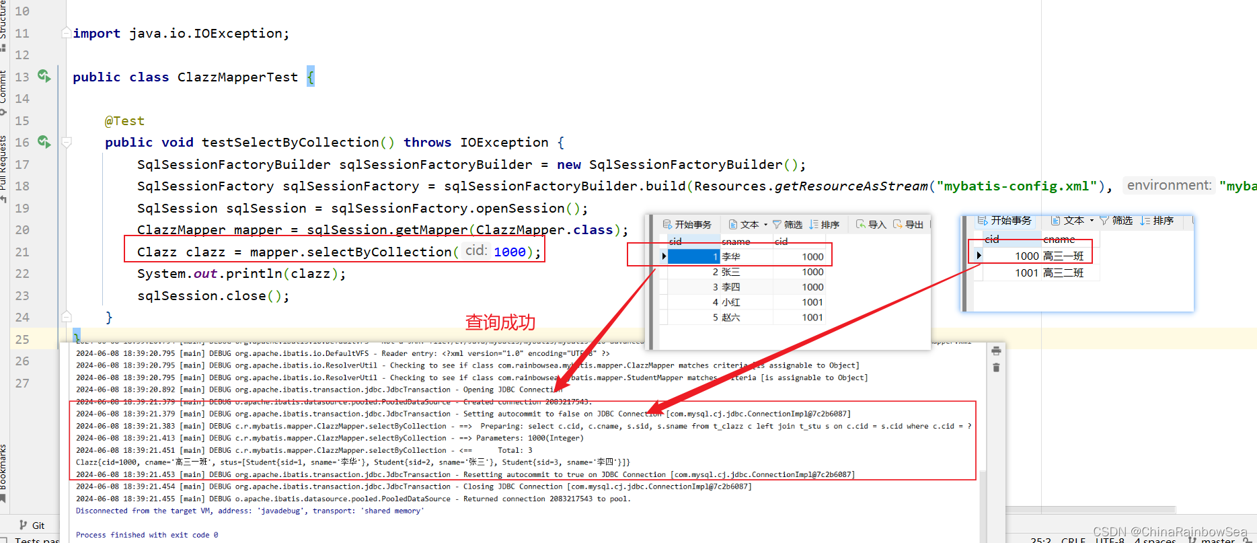This screenshot has height=543, width=1257.
Task: Click 导入 import button in student table
Action: (x=871, y=224)
